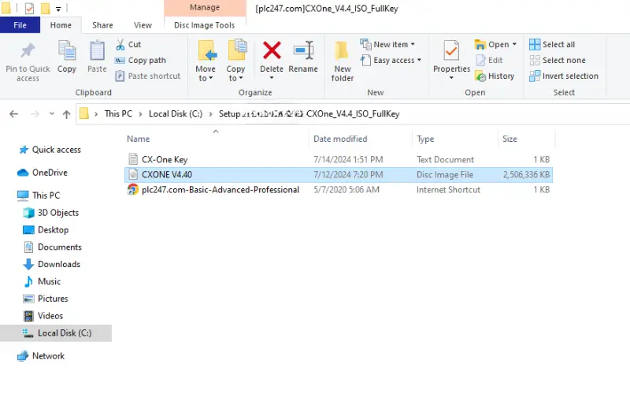Screen dimensions: 630x394
Task: Click the red Delete icon
Action: (x=272, y=50)
